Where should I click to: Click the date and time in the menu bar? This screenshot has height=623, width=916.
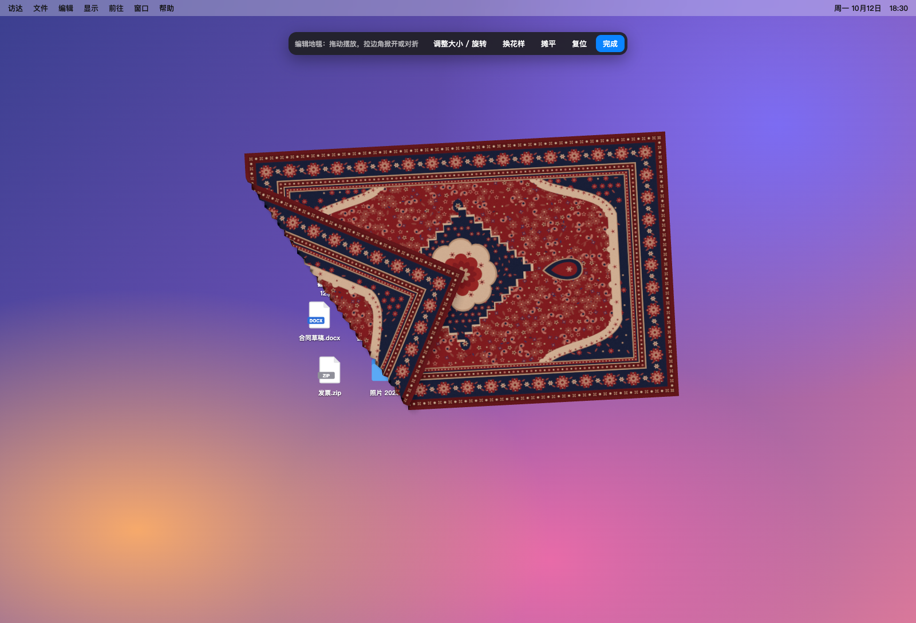(871, 8)
